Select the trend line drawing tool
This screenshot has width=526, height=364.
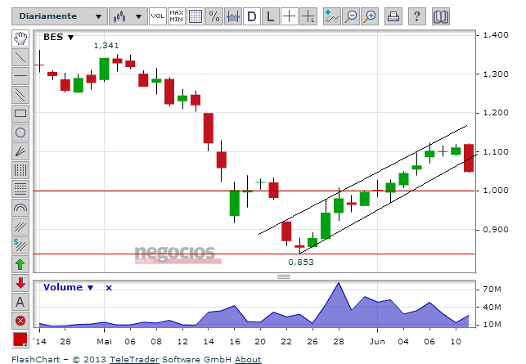click(20, 57)
